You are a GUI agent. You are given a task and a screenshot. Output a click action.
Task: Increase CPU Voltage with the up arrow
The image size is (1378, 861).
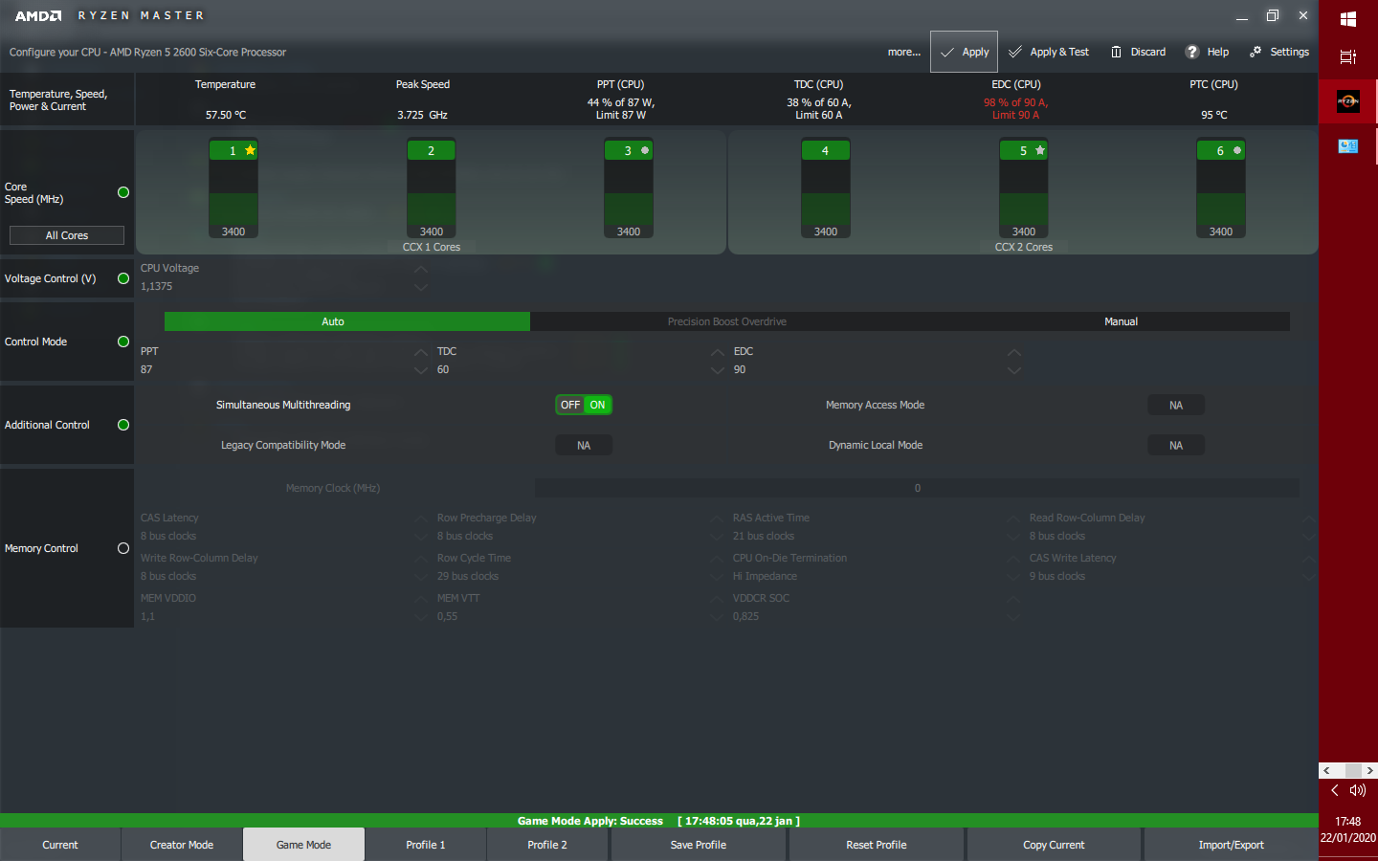point(421,269)
